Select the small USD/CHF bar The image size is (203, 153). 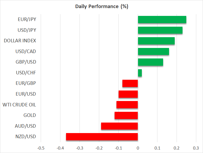tap(140, 73)
